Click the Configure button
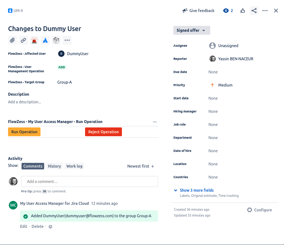Screen dimensions: 284x245 click(x=260, y=210)
